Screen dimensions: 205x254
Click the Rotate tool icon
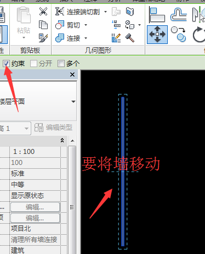[x=199, y=35]
